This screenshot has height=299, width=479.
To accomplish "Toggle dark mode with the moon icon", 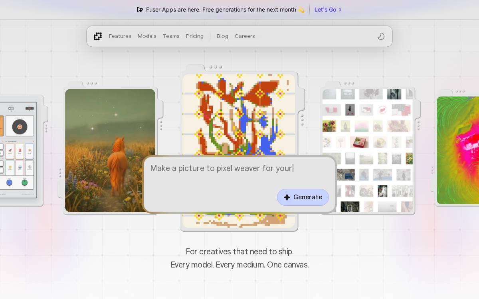I will (x=381, y=36).
